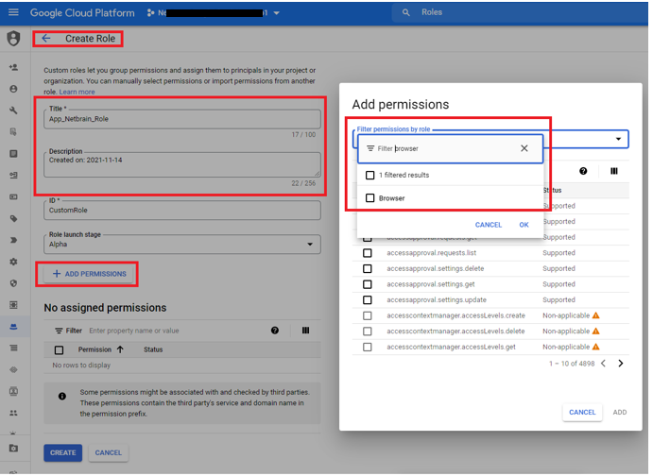The height and width of the screenshot is (476, 653).
Task: Click OK in role filter popup
Action: [x=524, y=225]
